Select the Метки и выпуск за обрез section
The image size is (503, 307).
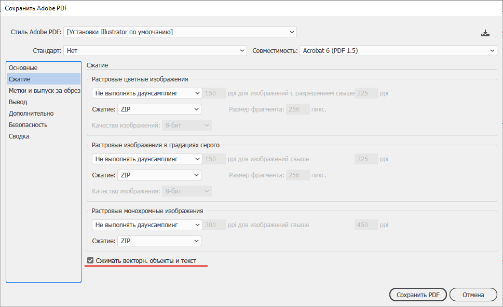(x=44, y=91)
